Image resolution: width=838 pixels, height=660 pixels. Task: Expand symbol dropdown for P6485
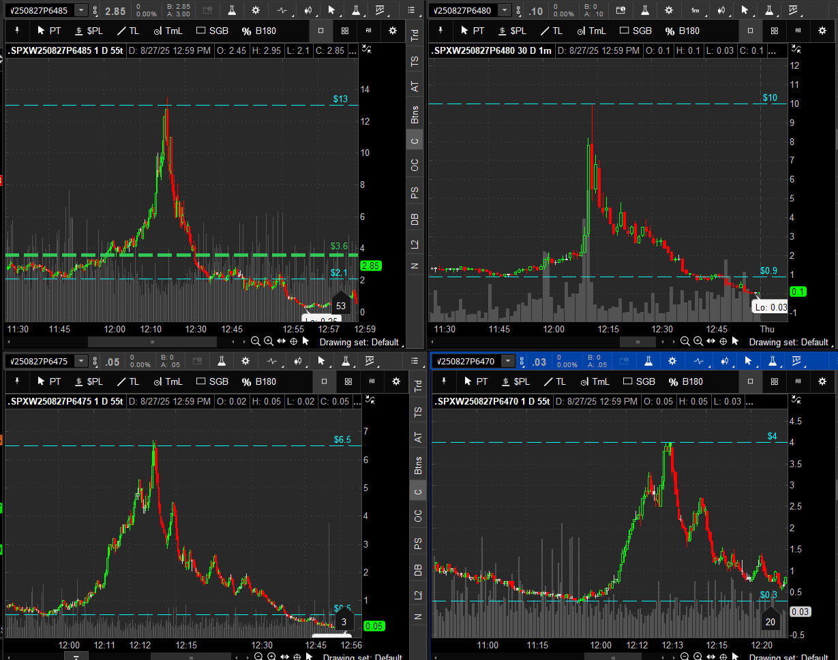tap(81, 10)
